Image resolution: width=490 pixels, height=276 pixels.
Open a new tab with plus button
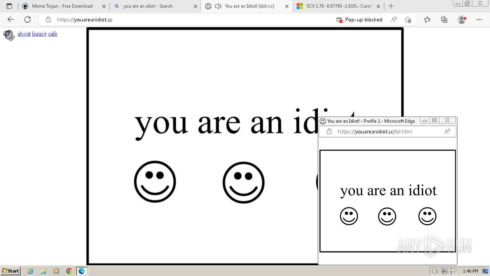click(391, 6)
